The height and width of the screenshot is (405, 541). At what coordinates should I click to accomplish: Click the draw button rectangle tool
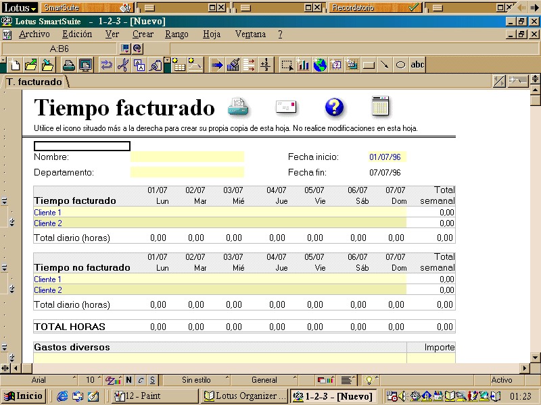(x=369, y=65)
